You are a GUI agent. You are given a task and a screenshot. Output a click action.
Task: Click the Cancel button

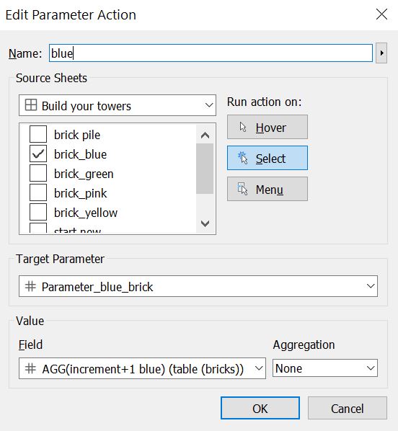point(347,408)
